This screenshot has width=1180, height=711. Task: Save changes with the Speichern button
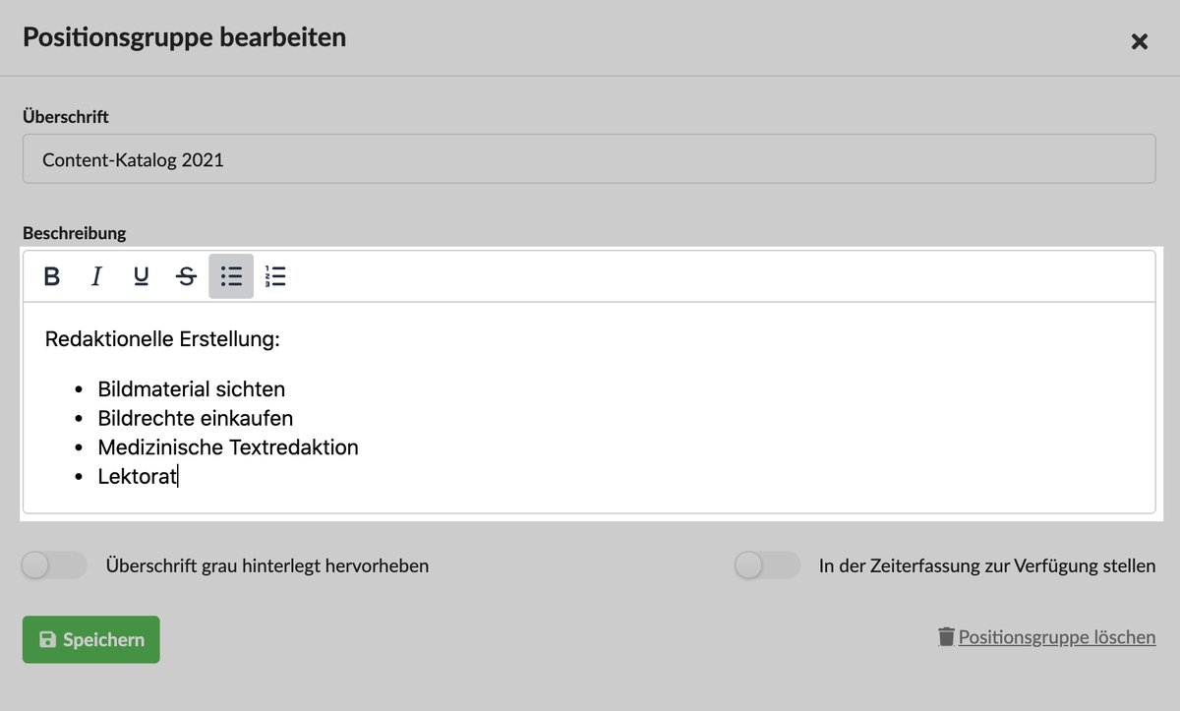coord(90,639)
